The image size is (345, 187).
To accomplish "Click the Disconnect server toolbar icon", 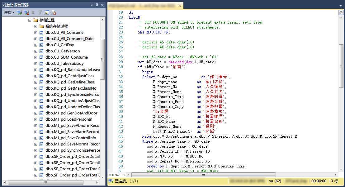I will [26, 13].
